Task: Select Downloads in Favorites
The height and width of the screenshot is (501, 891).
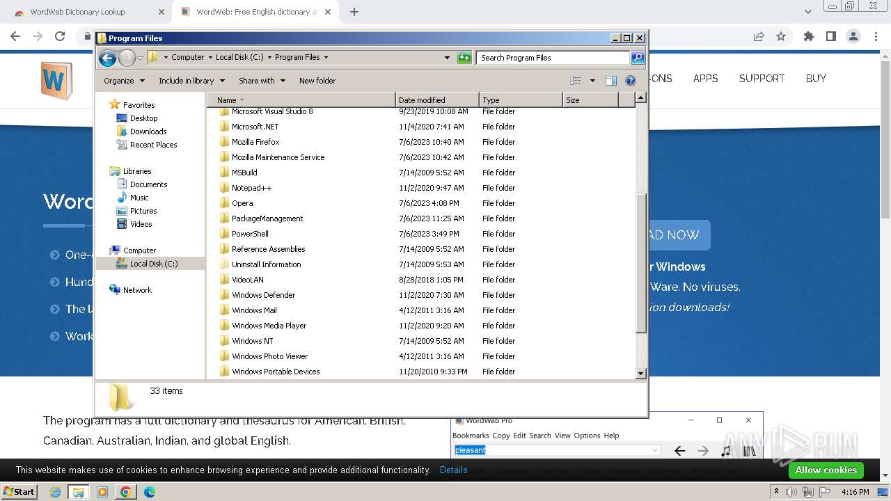Action: (x=148, y=132)
